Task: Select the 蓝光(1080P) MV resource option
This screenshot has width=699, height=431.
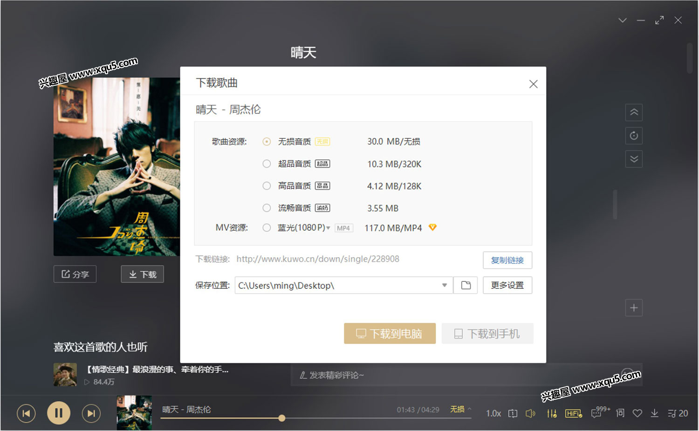Action: pos(267,228)
